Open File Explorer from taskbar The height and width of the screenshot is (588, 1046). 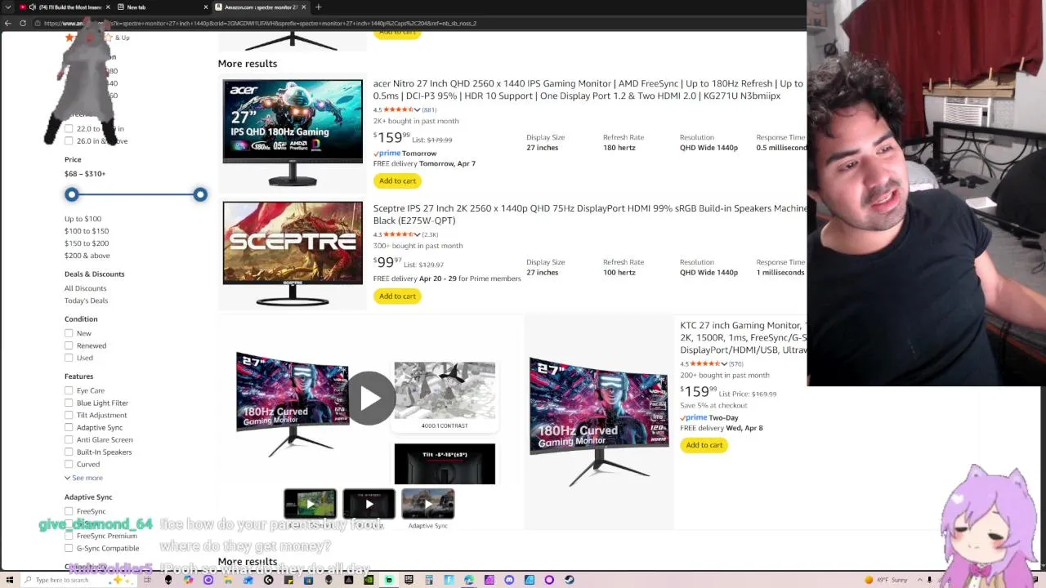(228, 580)
